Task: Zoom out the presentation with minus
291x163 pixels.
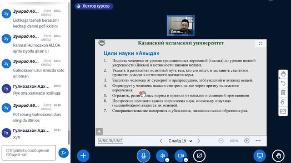Action: click(221, 141)
